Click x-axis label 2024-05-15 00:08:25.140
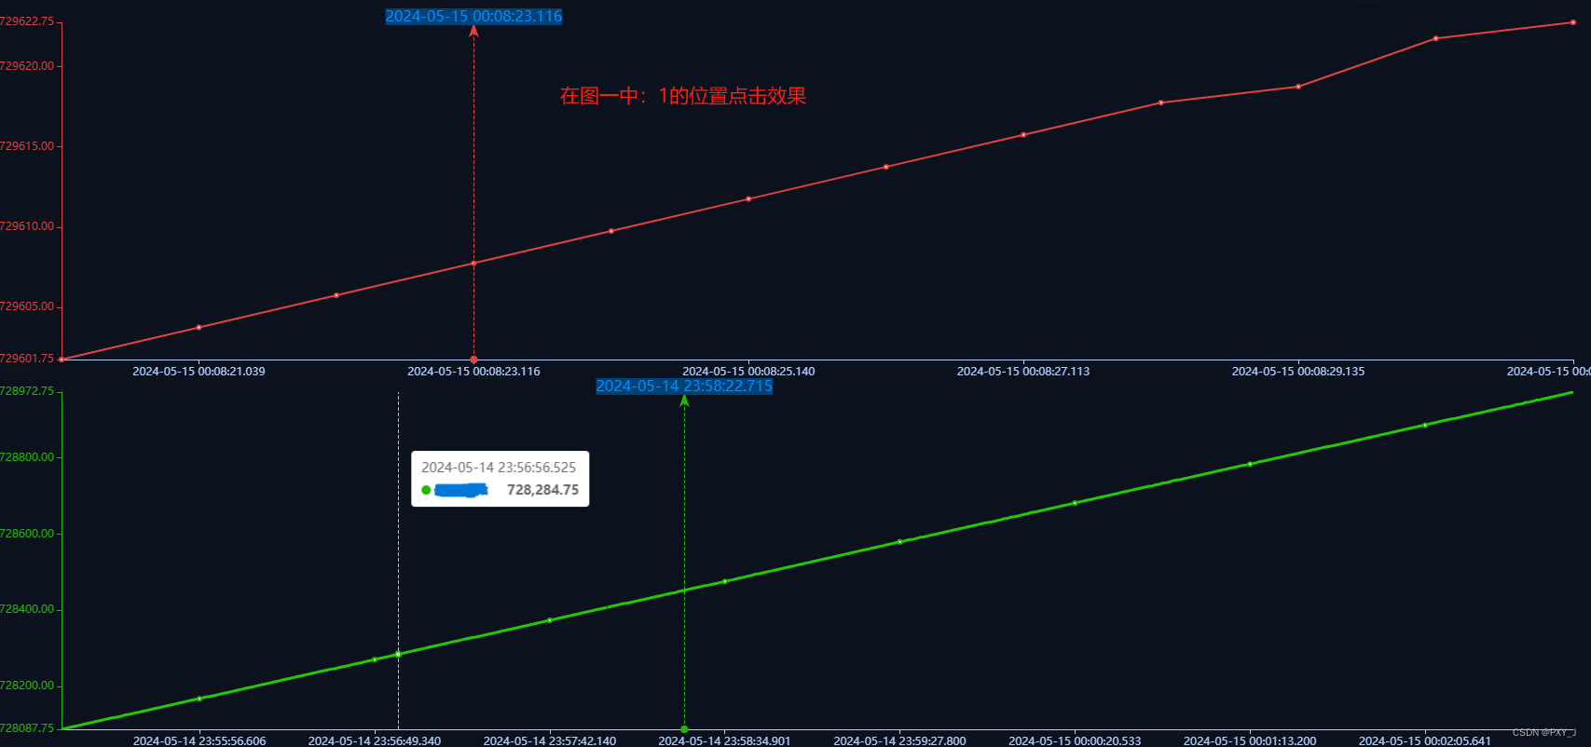The image size is (1591, 747). tap(748, 372)
